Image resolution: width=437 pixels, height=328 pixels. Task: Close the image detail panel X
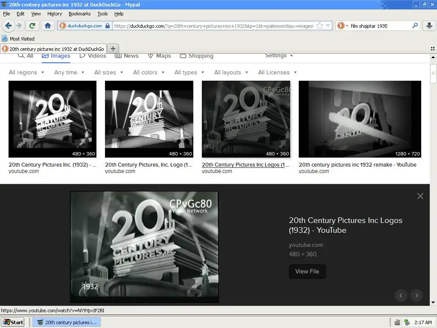click(x=420, y=196)
